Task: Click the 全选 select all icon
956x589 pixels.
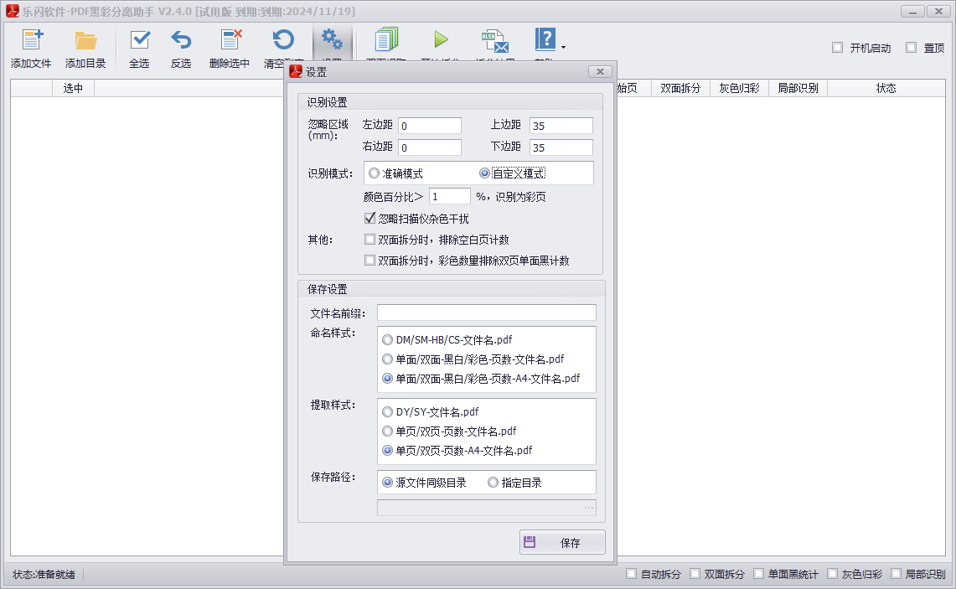Action: pyautogui.click(x=140, y=40)
